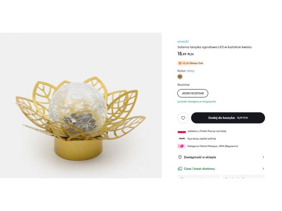282x211 pixels.
Task: Click the NOWOŚĆ label
Action: 183,42
